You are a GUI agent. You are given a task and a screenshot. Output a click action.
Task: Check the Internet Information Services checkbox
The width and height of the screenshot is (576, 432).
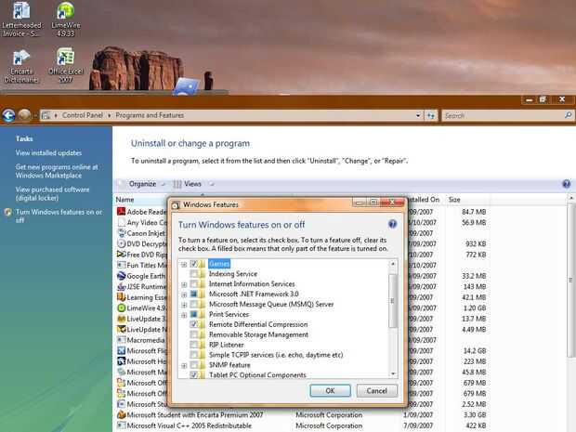point(193,284)
